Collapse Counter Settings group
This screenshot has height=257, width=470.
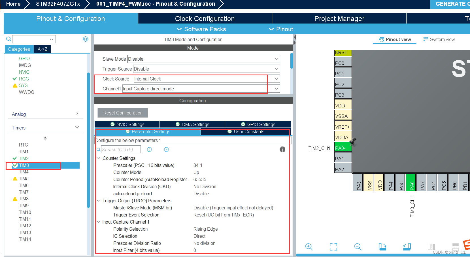98,158
